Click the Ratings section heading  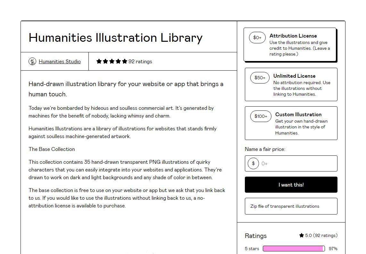coord(256,236)
